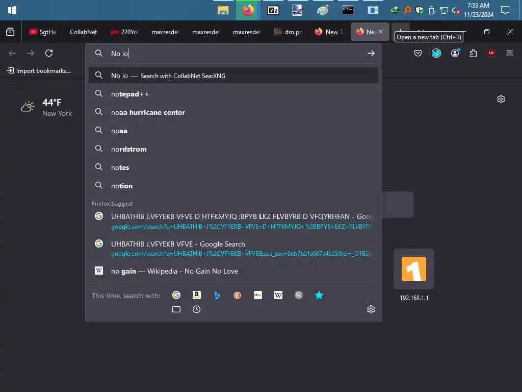Click Import bookmarks... in bookmarks bar

[x=39, y=70]
